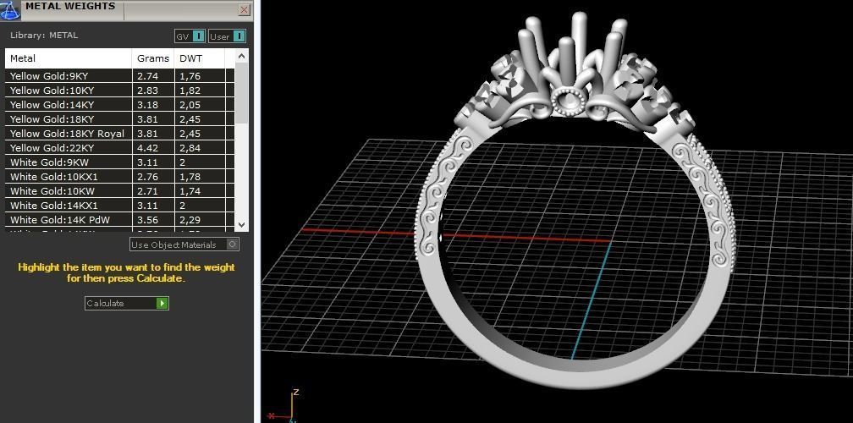This screenshot has width=853, height=423.
Task: Select the White Gold:9KW row
Action: (x=119, y=162)
